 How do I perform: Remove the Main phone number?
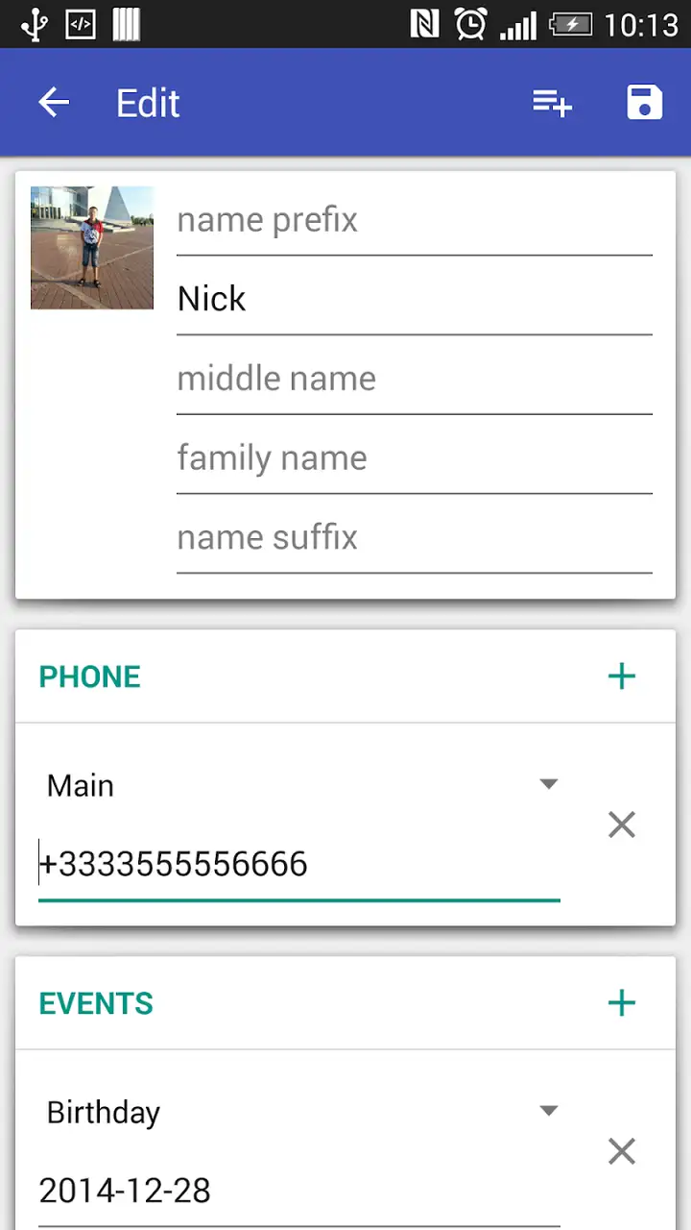[622, 824]
